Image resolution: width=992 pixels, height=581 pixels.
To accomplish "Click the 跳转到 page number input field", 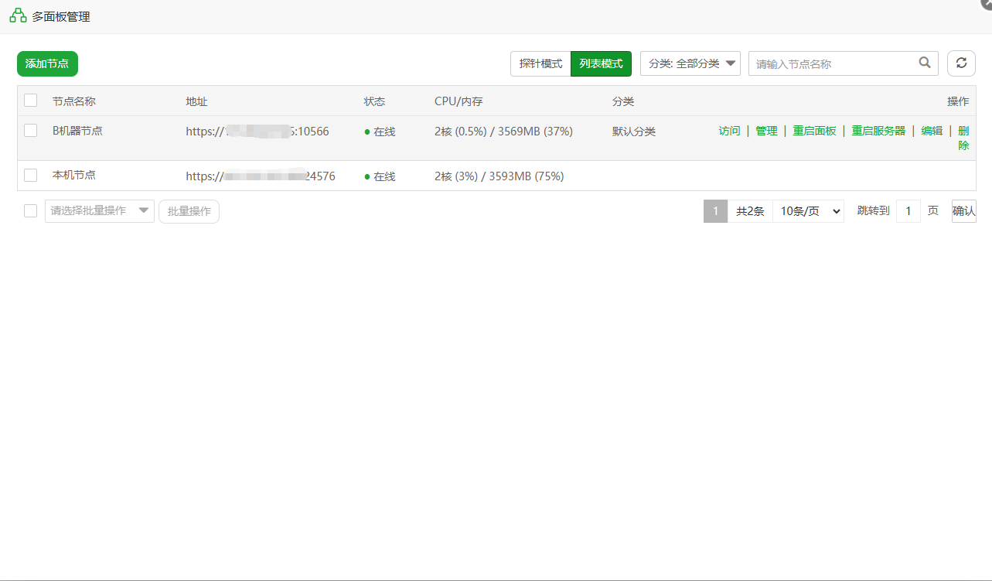I will coord(908,210).
